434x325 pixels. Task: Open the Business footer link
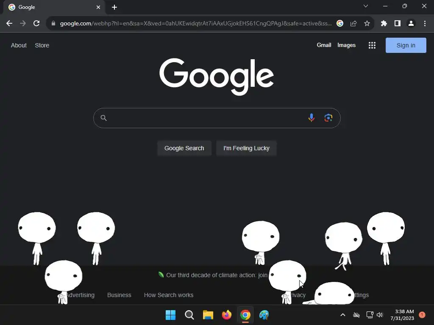(x=119, y=295)
